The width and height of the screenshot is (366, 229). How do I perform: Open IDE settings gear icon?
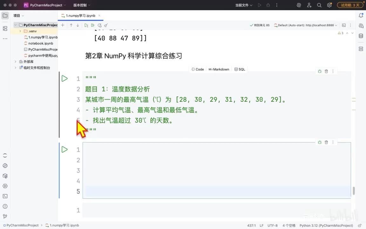coord(329,5)
